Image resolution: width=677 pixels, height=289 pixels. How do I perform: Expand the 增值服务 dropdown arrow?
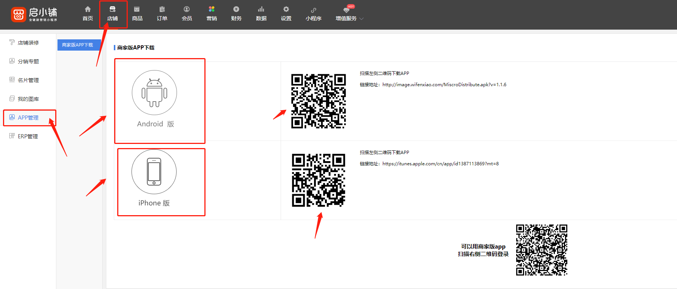click(x=361, y=19)
